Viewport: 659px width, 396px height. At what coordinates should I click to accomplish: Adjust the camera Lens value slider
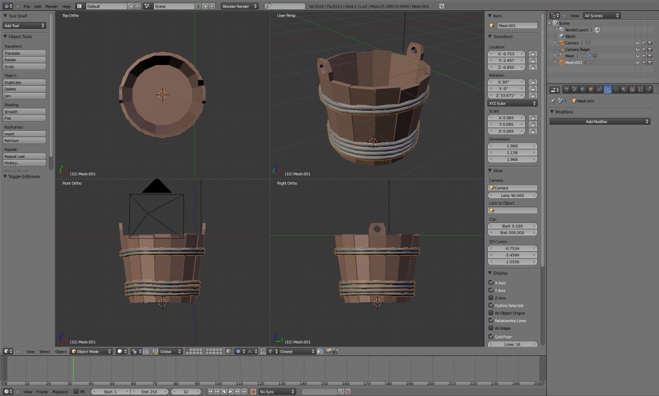tap(513, 195)
